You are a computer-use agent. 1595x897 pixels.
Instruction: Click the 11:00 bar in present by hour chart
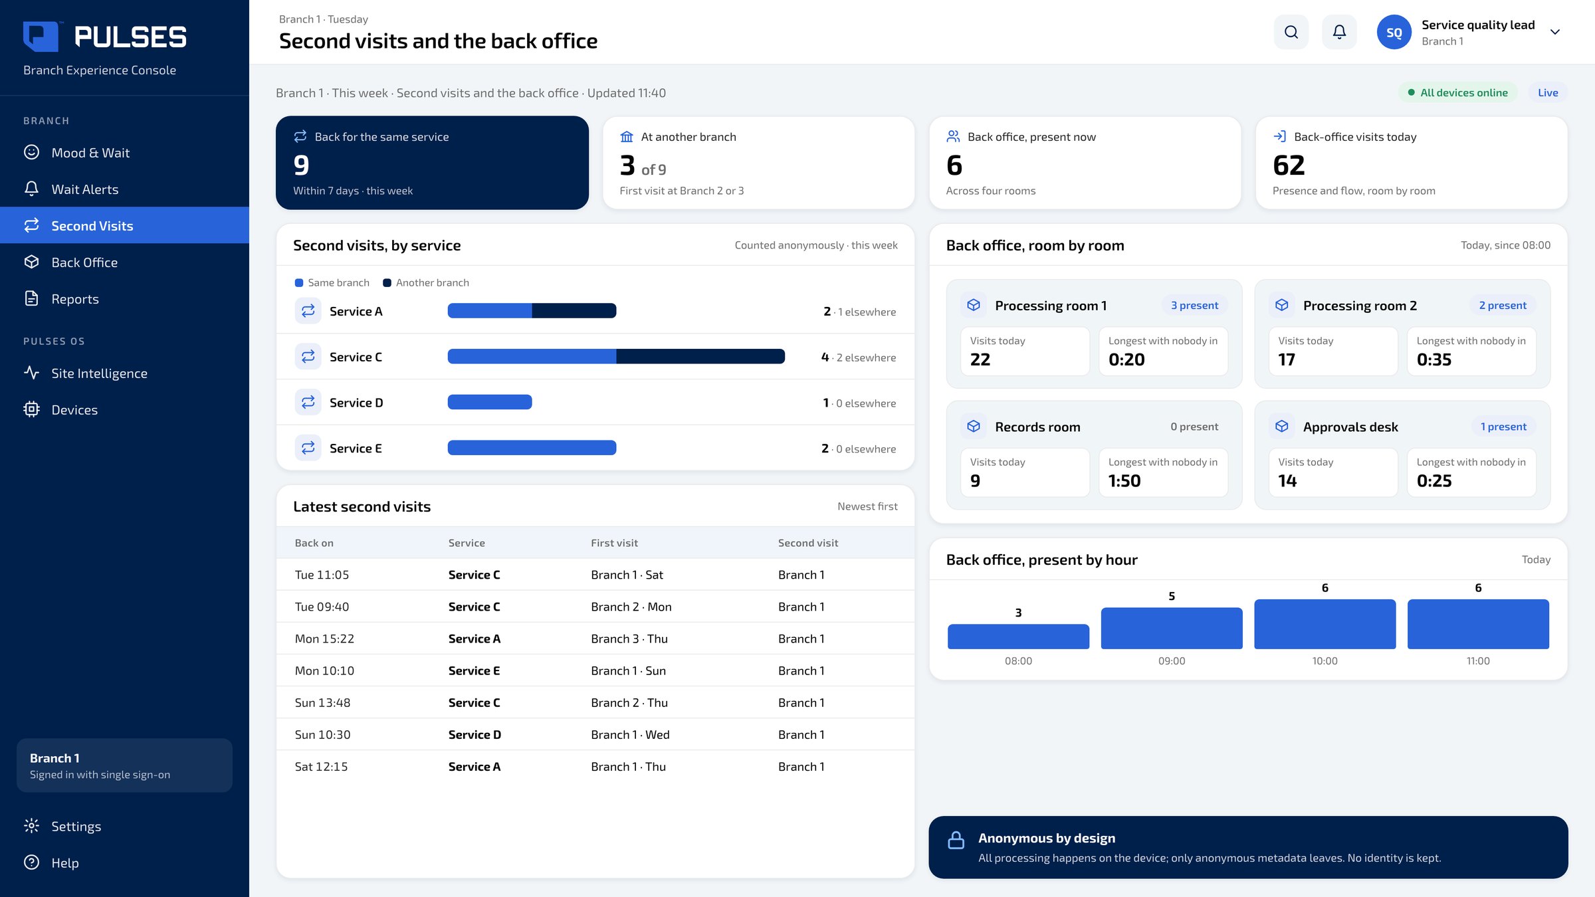coord(1478,624)
